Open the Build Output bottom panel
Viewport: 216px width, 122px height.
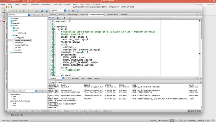35,111
